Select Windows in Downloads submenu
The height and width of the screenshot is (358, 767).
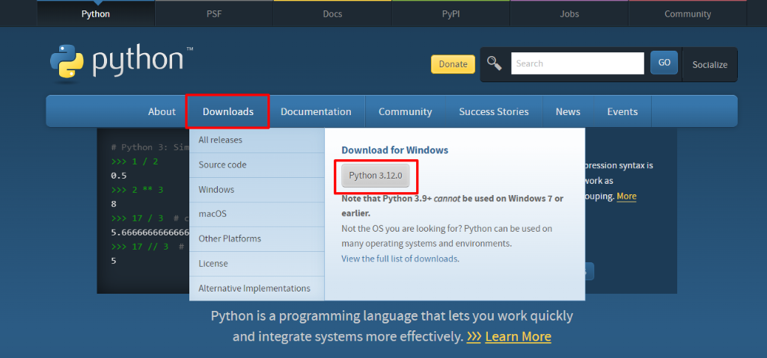coord(257,190)
